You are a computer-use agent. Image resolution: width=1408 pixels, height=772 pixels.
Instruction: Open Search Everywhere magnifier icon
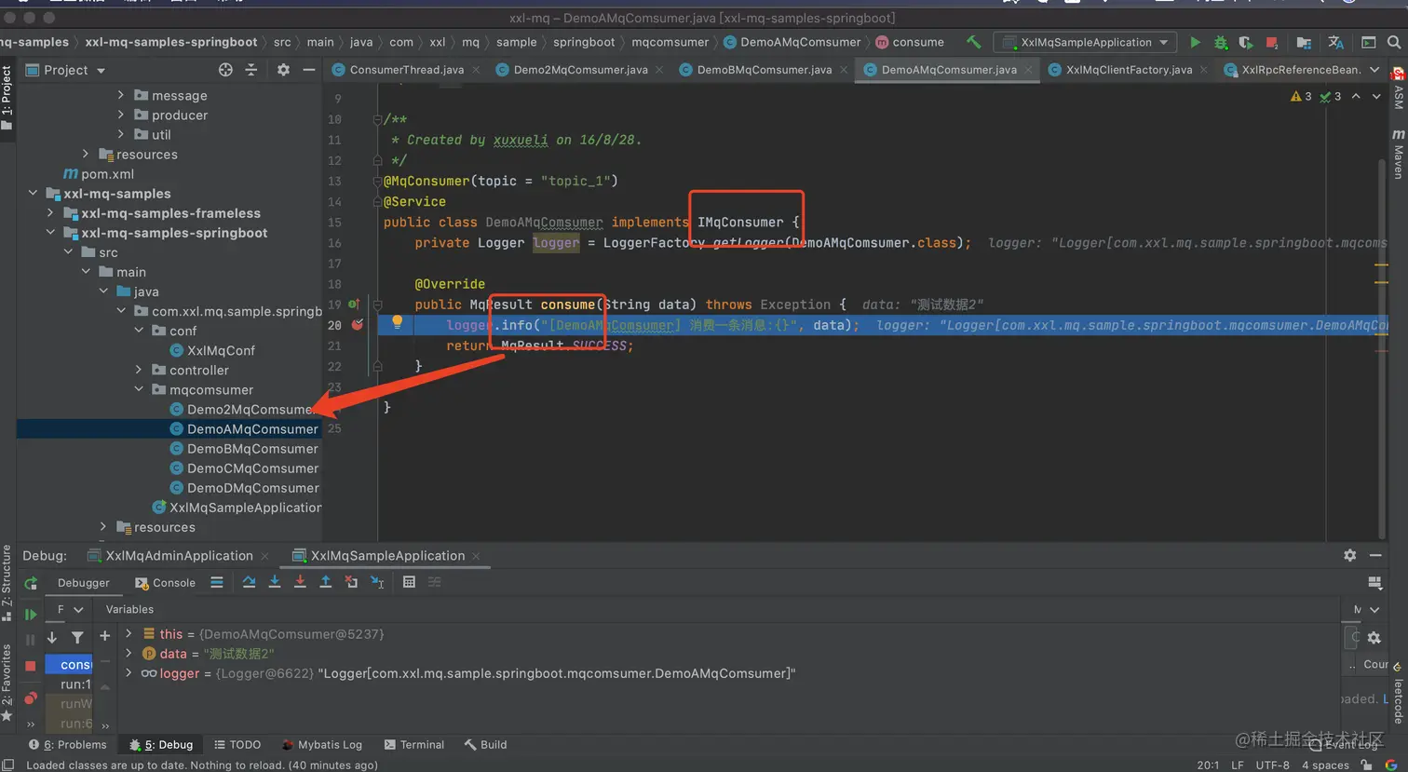(1394, 42)
